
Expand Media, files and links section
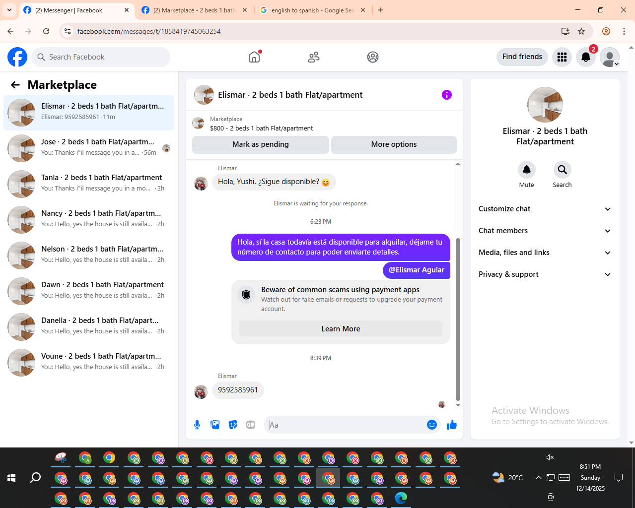tap(545, 253)
